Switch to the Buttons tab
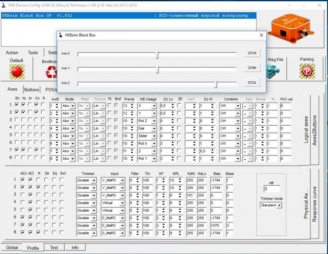Screen dimensions: 328x254 tap(31, 90)
